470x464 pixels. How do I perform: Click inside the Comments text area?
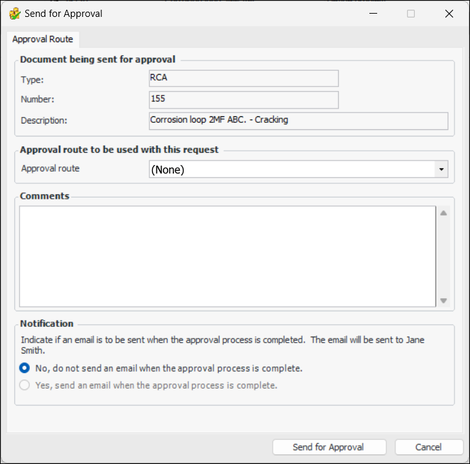click(x=227, y=255)
